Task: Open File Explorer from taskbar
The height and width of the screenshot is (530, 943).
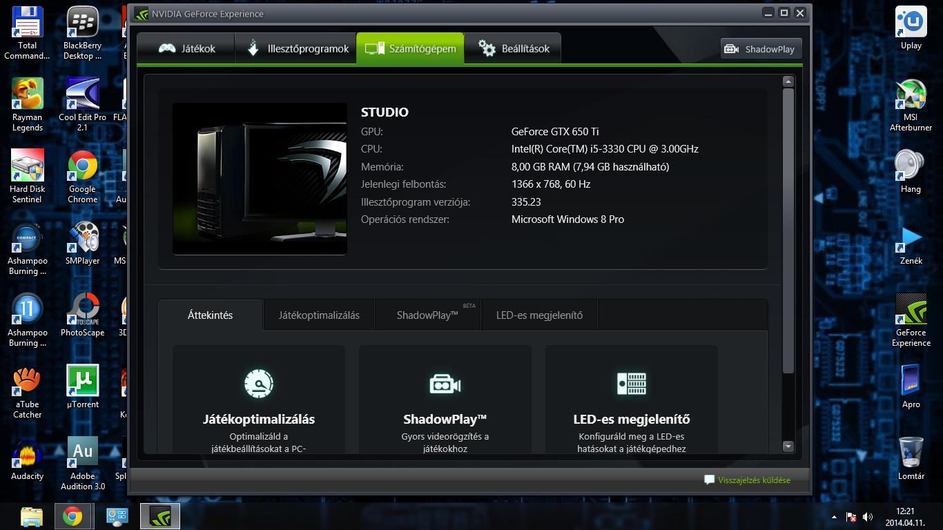Action: click(x=32, y=516)
